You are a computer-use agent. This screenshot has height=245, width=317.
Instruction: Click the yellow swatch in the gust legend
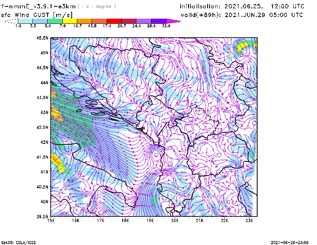pyautogui.click(x=69, y=21)
